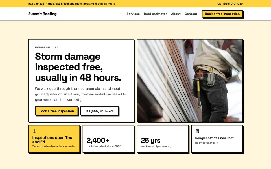This screenshot has height=169, width=271.
Task: Click the 2,400+ roofs installed figure
Action: (98, 140)
